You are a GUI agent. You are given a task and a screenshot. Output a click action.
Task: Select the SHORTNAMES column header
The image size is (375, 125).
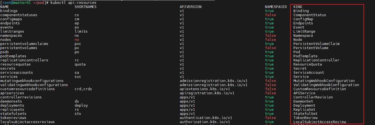point(85,7)
